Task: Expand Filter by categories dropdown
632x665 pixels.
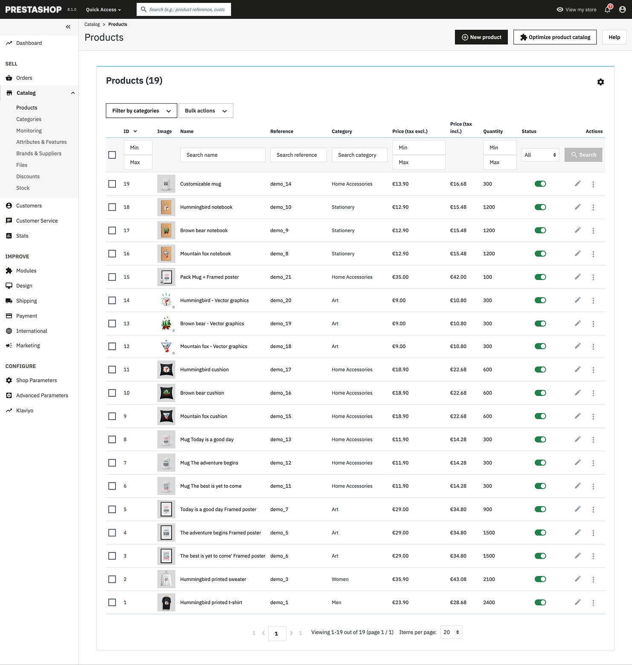Action: click(x=142, y=111)
